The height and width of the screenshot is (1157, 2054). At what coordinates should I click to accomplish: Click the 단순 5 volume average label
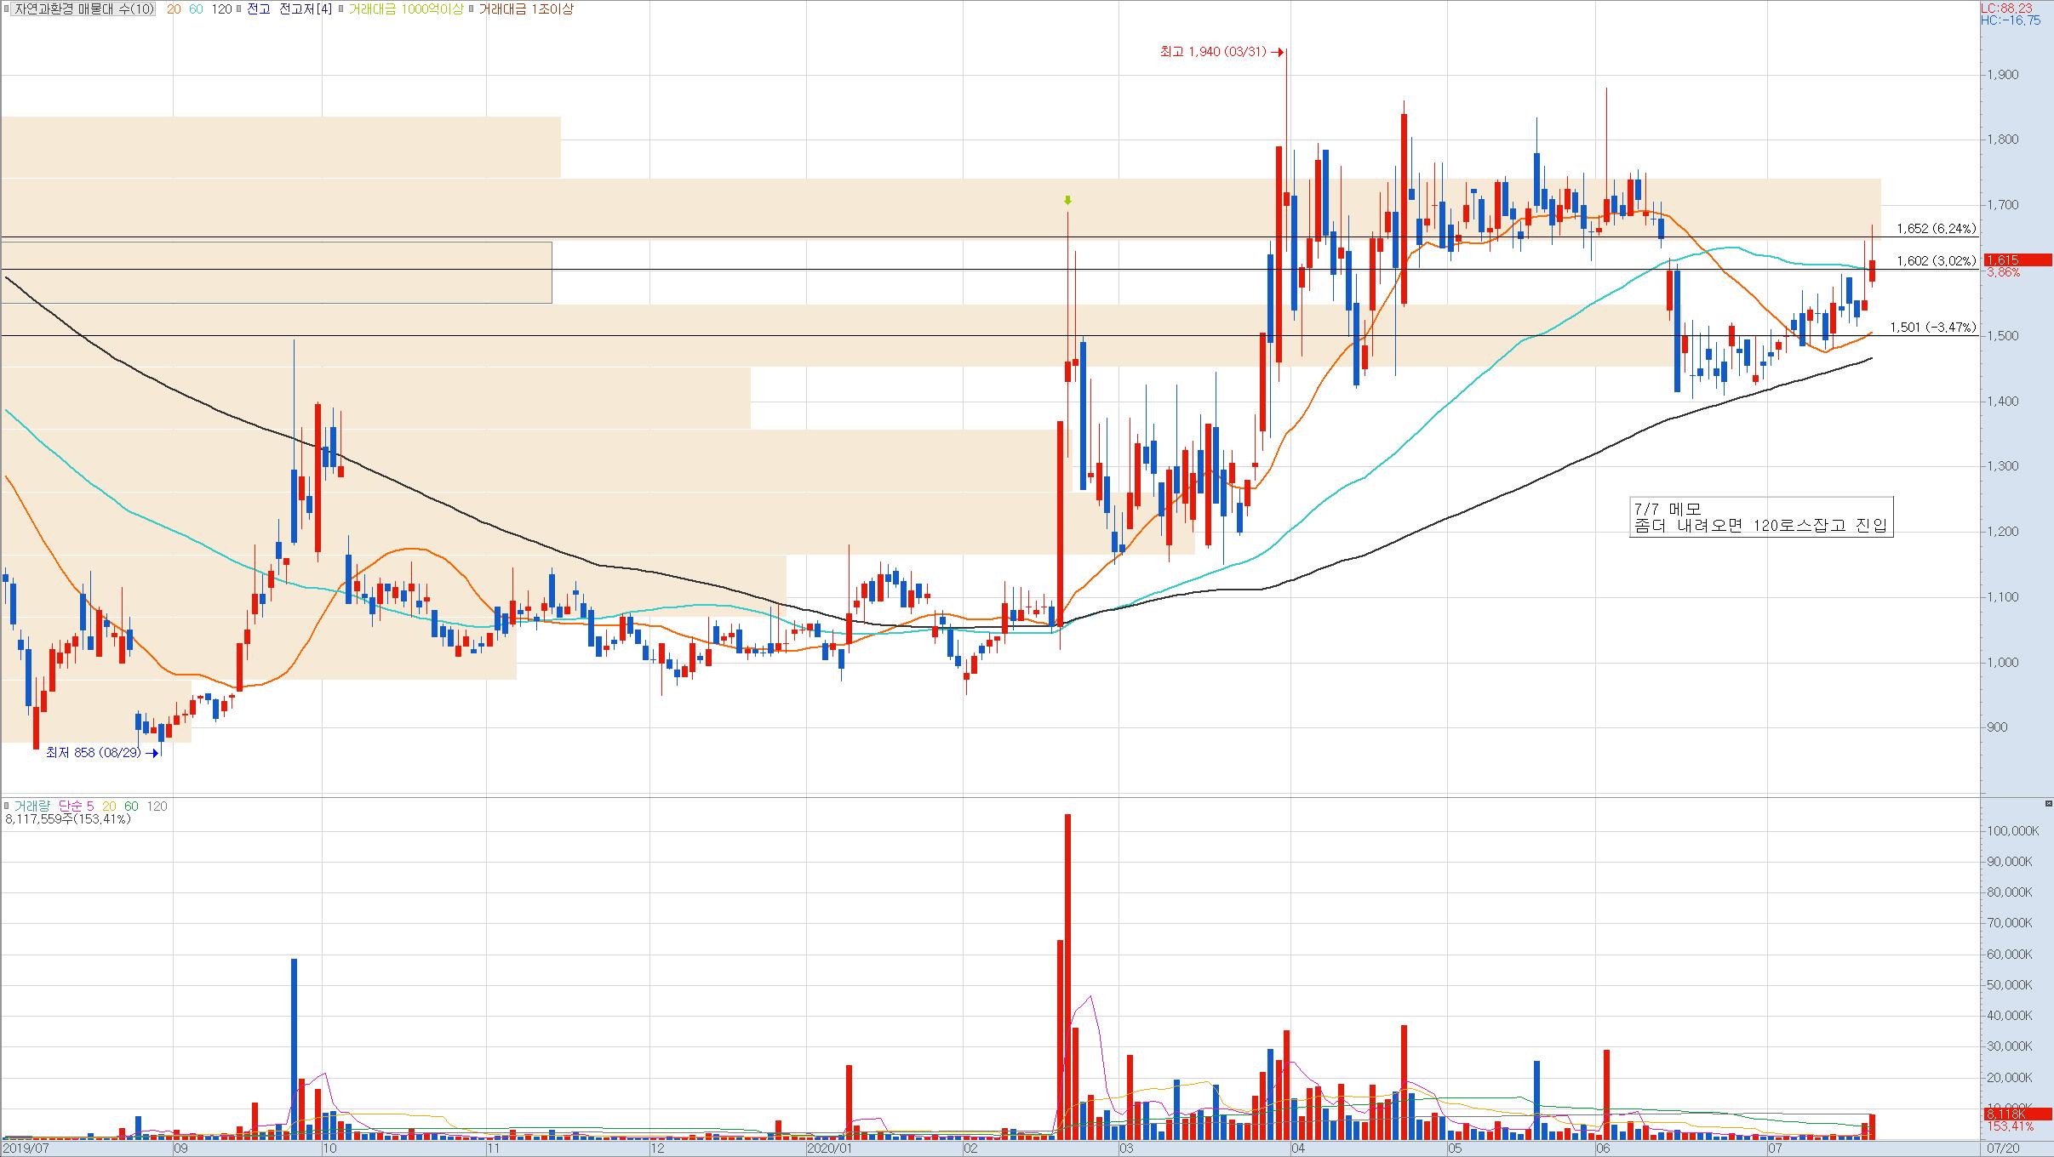pos(77,806)
